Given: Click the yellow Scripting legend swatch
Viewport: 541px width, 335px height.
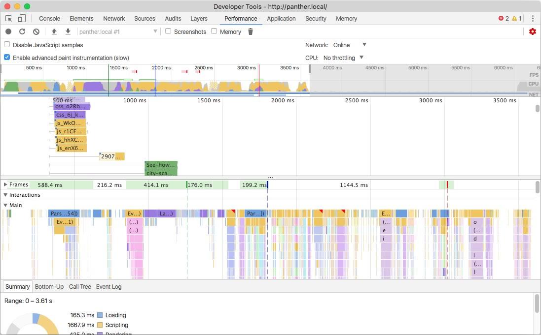Looking at the screenshot, I should tap(100, 325).
